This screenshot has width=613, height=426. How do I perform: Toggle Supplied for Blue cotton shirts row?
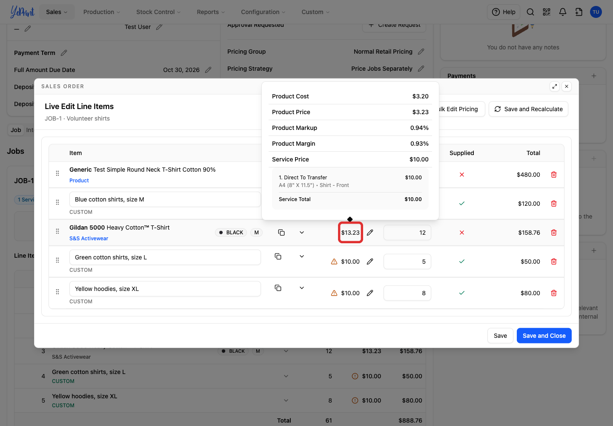coord(462,204)
